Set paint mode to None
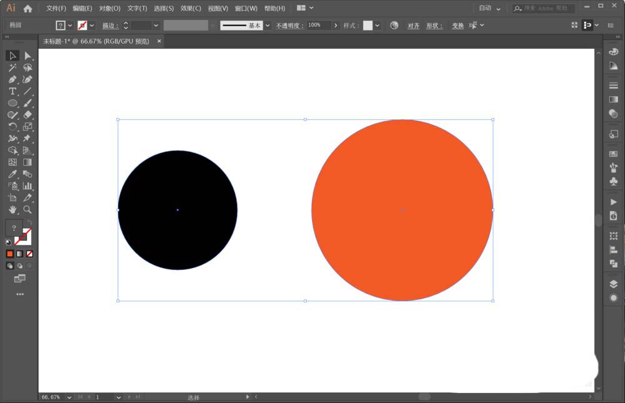The width and height of the screenshot is (625, 403). (29, 254)
